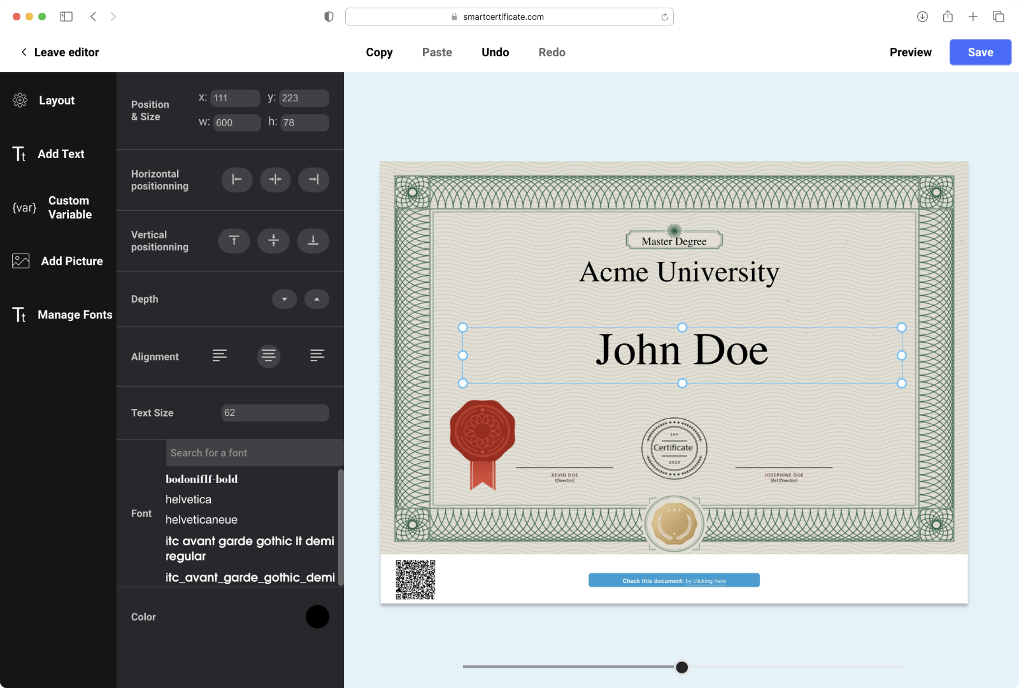Select left text alignment
The width and height of the screenshot is (1019, 688).
(x=219, y=356)
